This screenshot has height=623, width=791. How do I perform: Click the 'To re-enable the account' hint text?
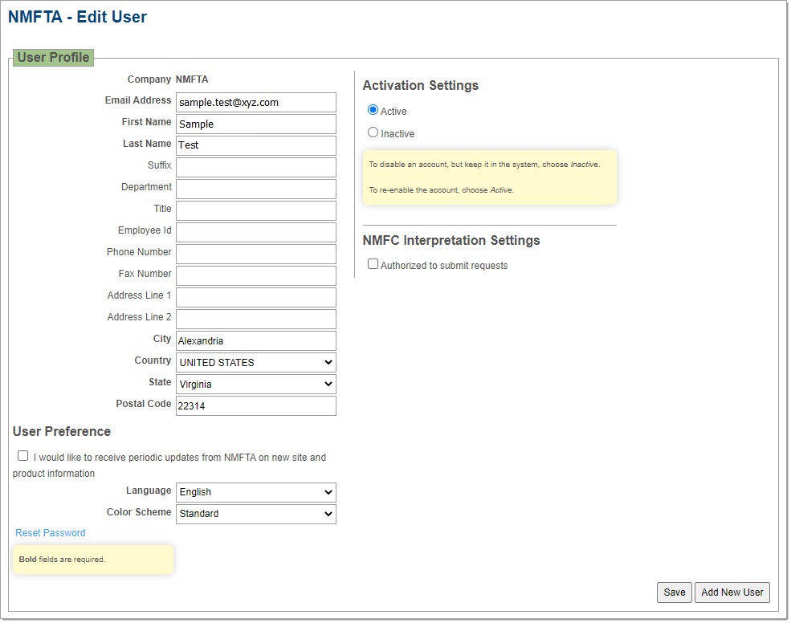pyautogui.click(x=442, y=190)
